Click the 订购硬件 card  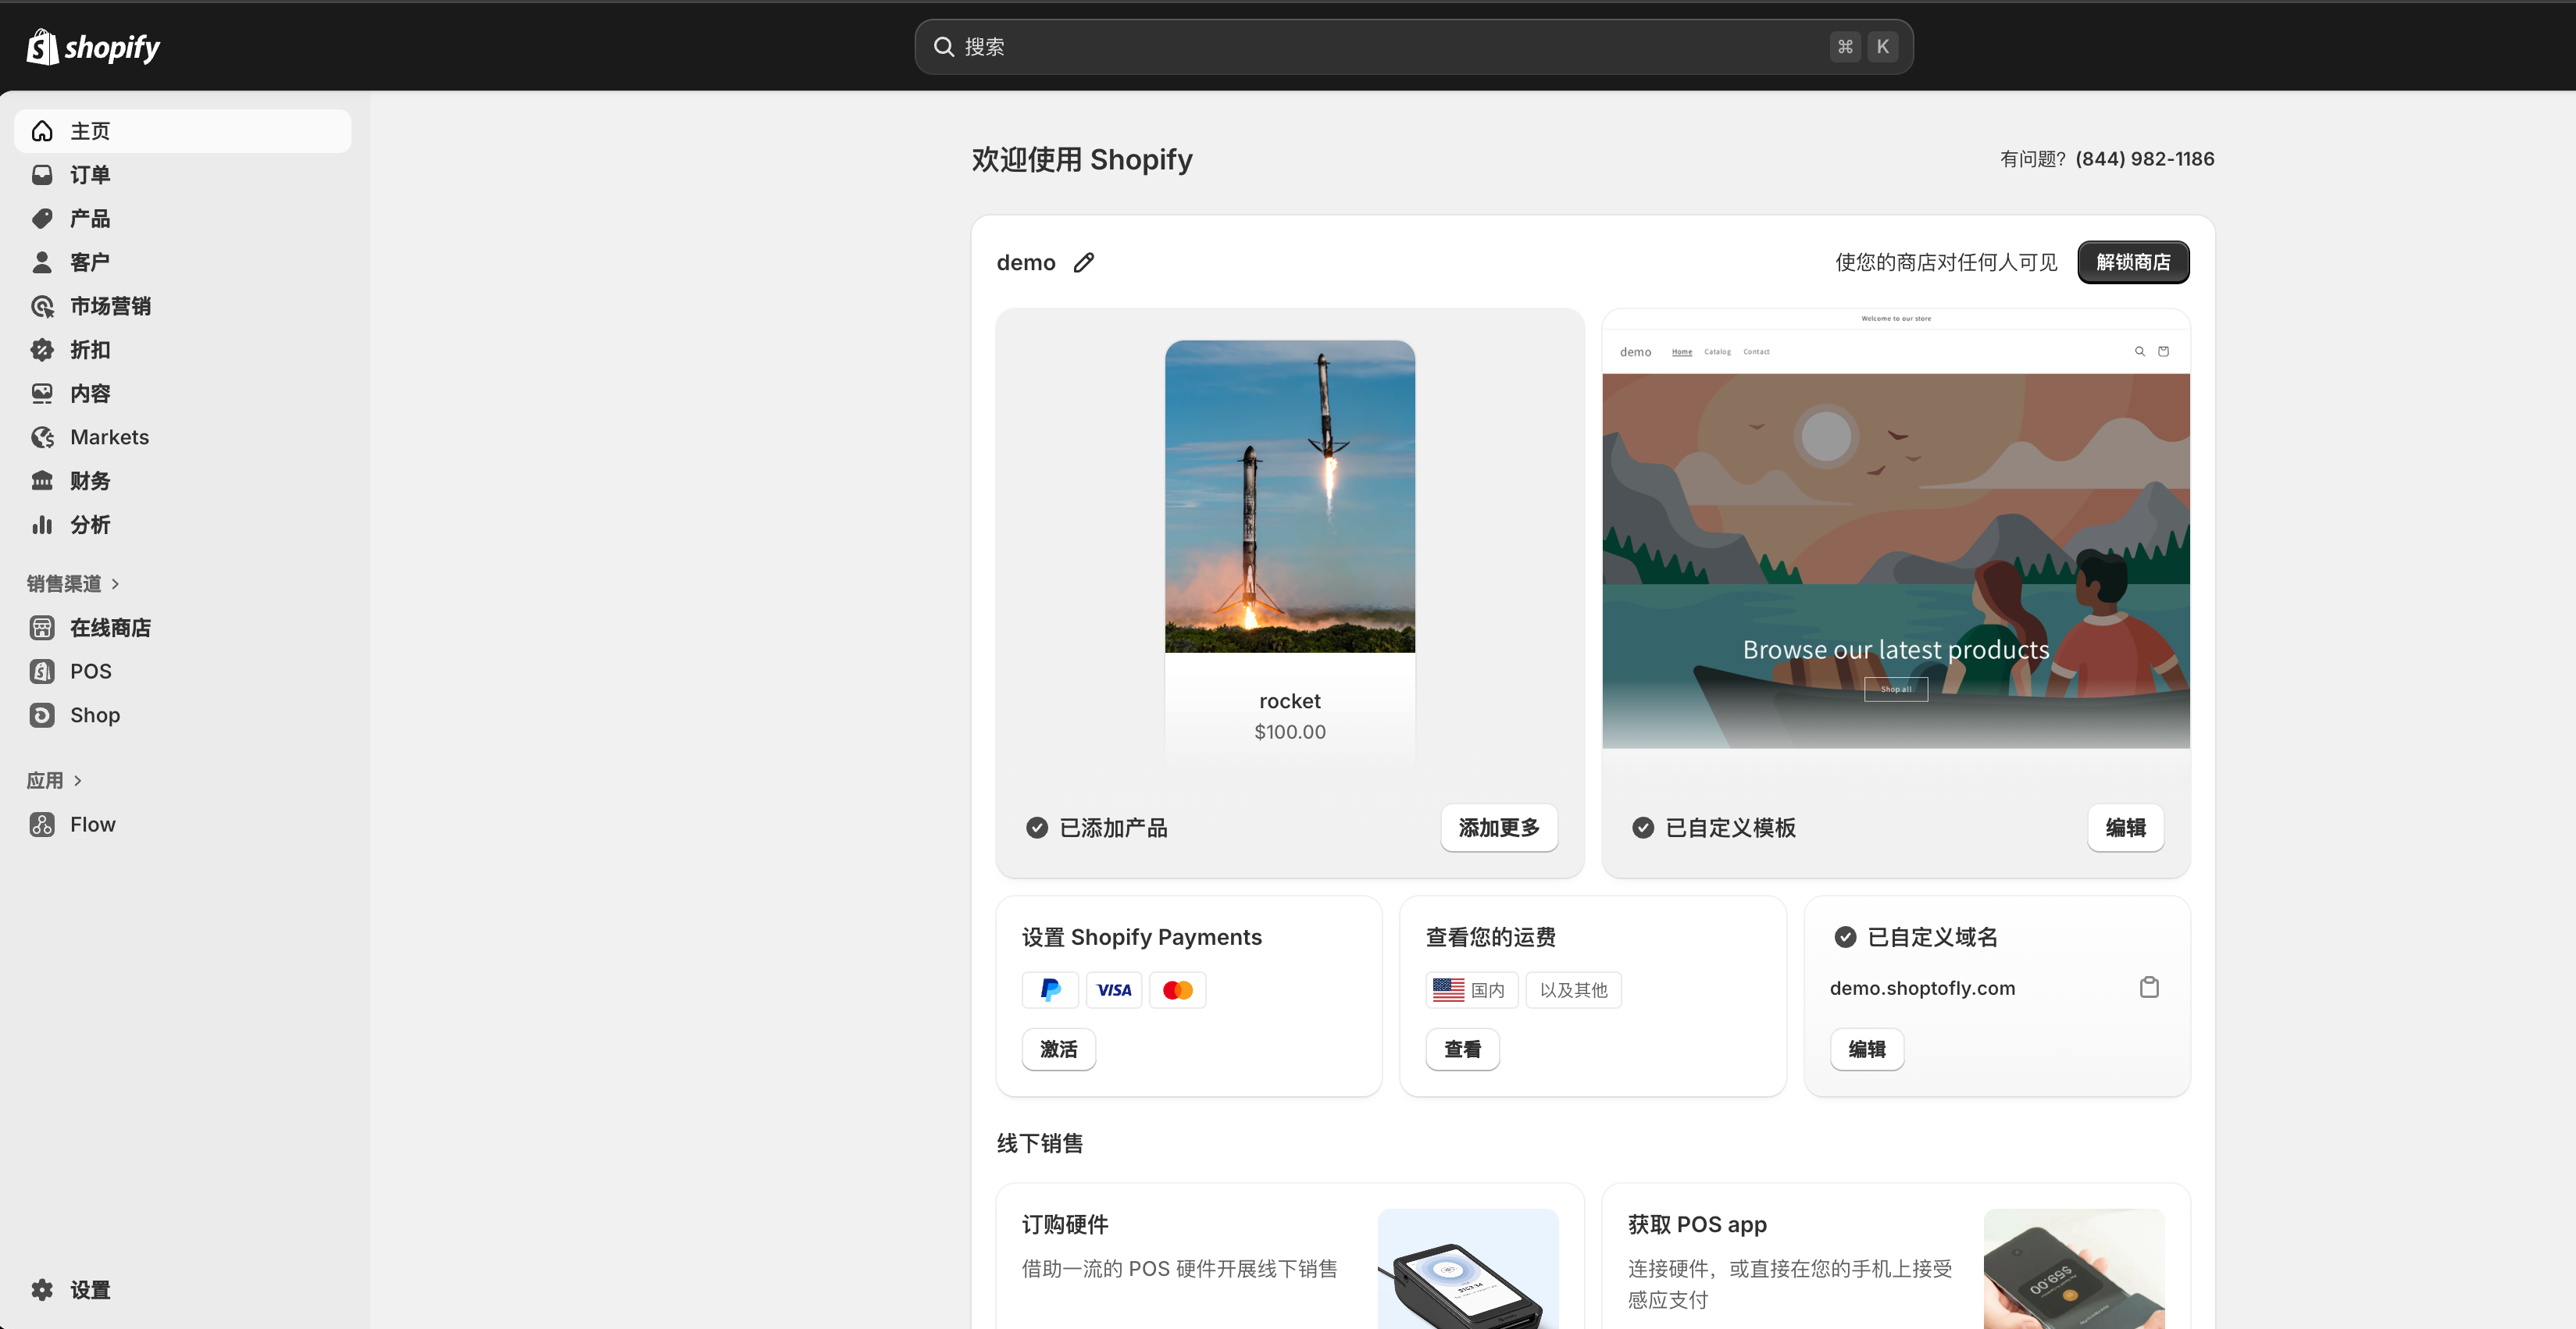pyautogui.click(x=1290, y=1257)
